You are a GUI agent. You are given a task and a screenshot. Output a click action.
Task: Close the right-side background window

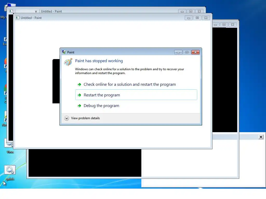pyautogui.click(x=232, y=25)
